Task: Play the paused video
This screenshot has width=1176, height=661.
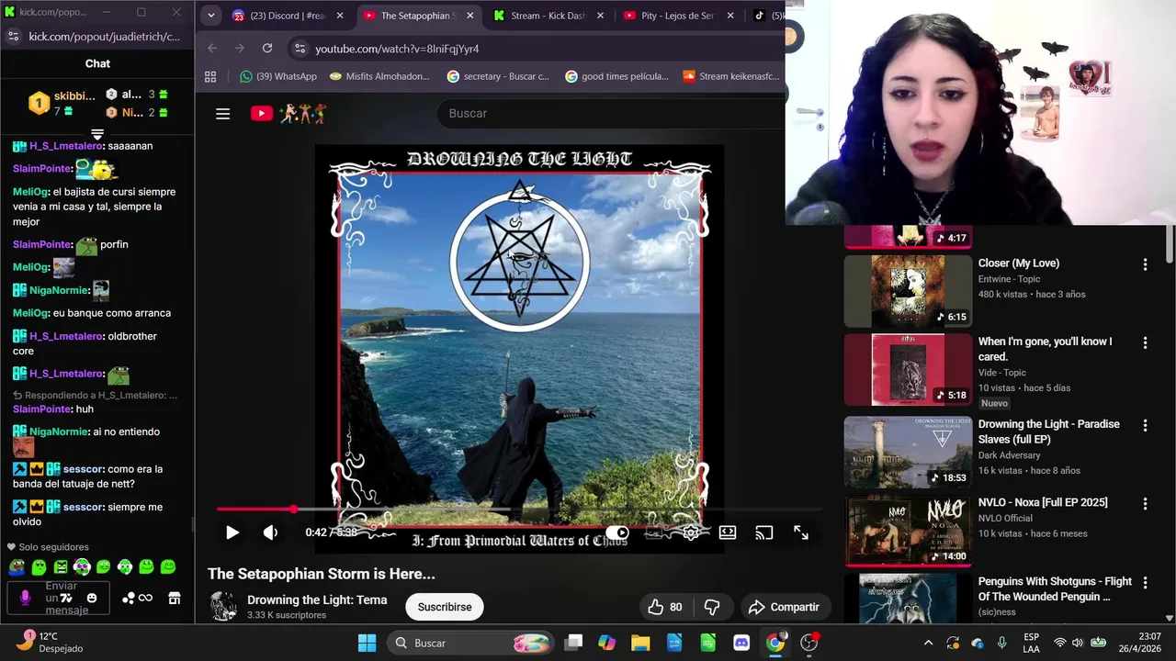Action: point(232,532)
